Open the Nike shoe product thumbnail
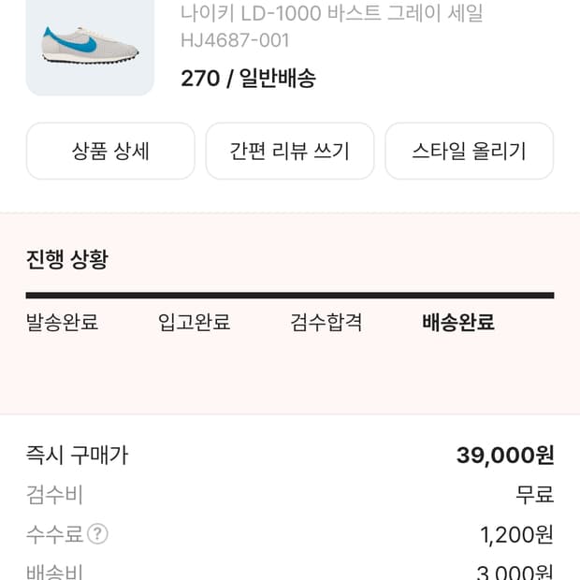 click(90, 47)
